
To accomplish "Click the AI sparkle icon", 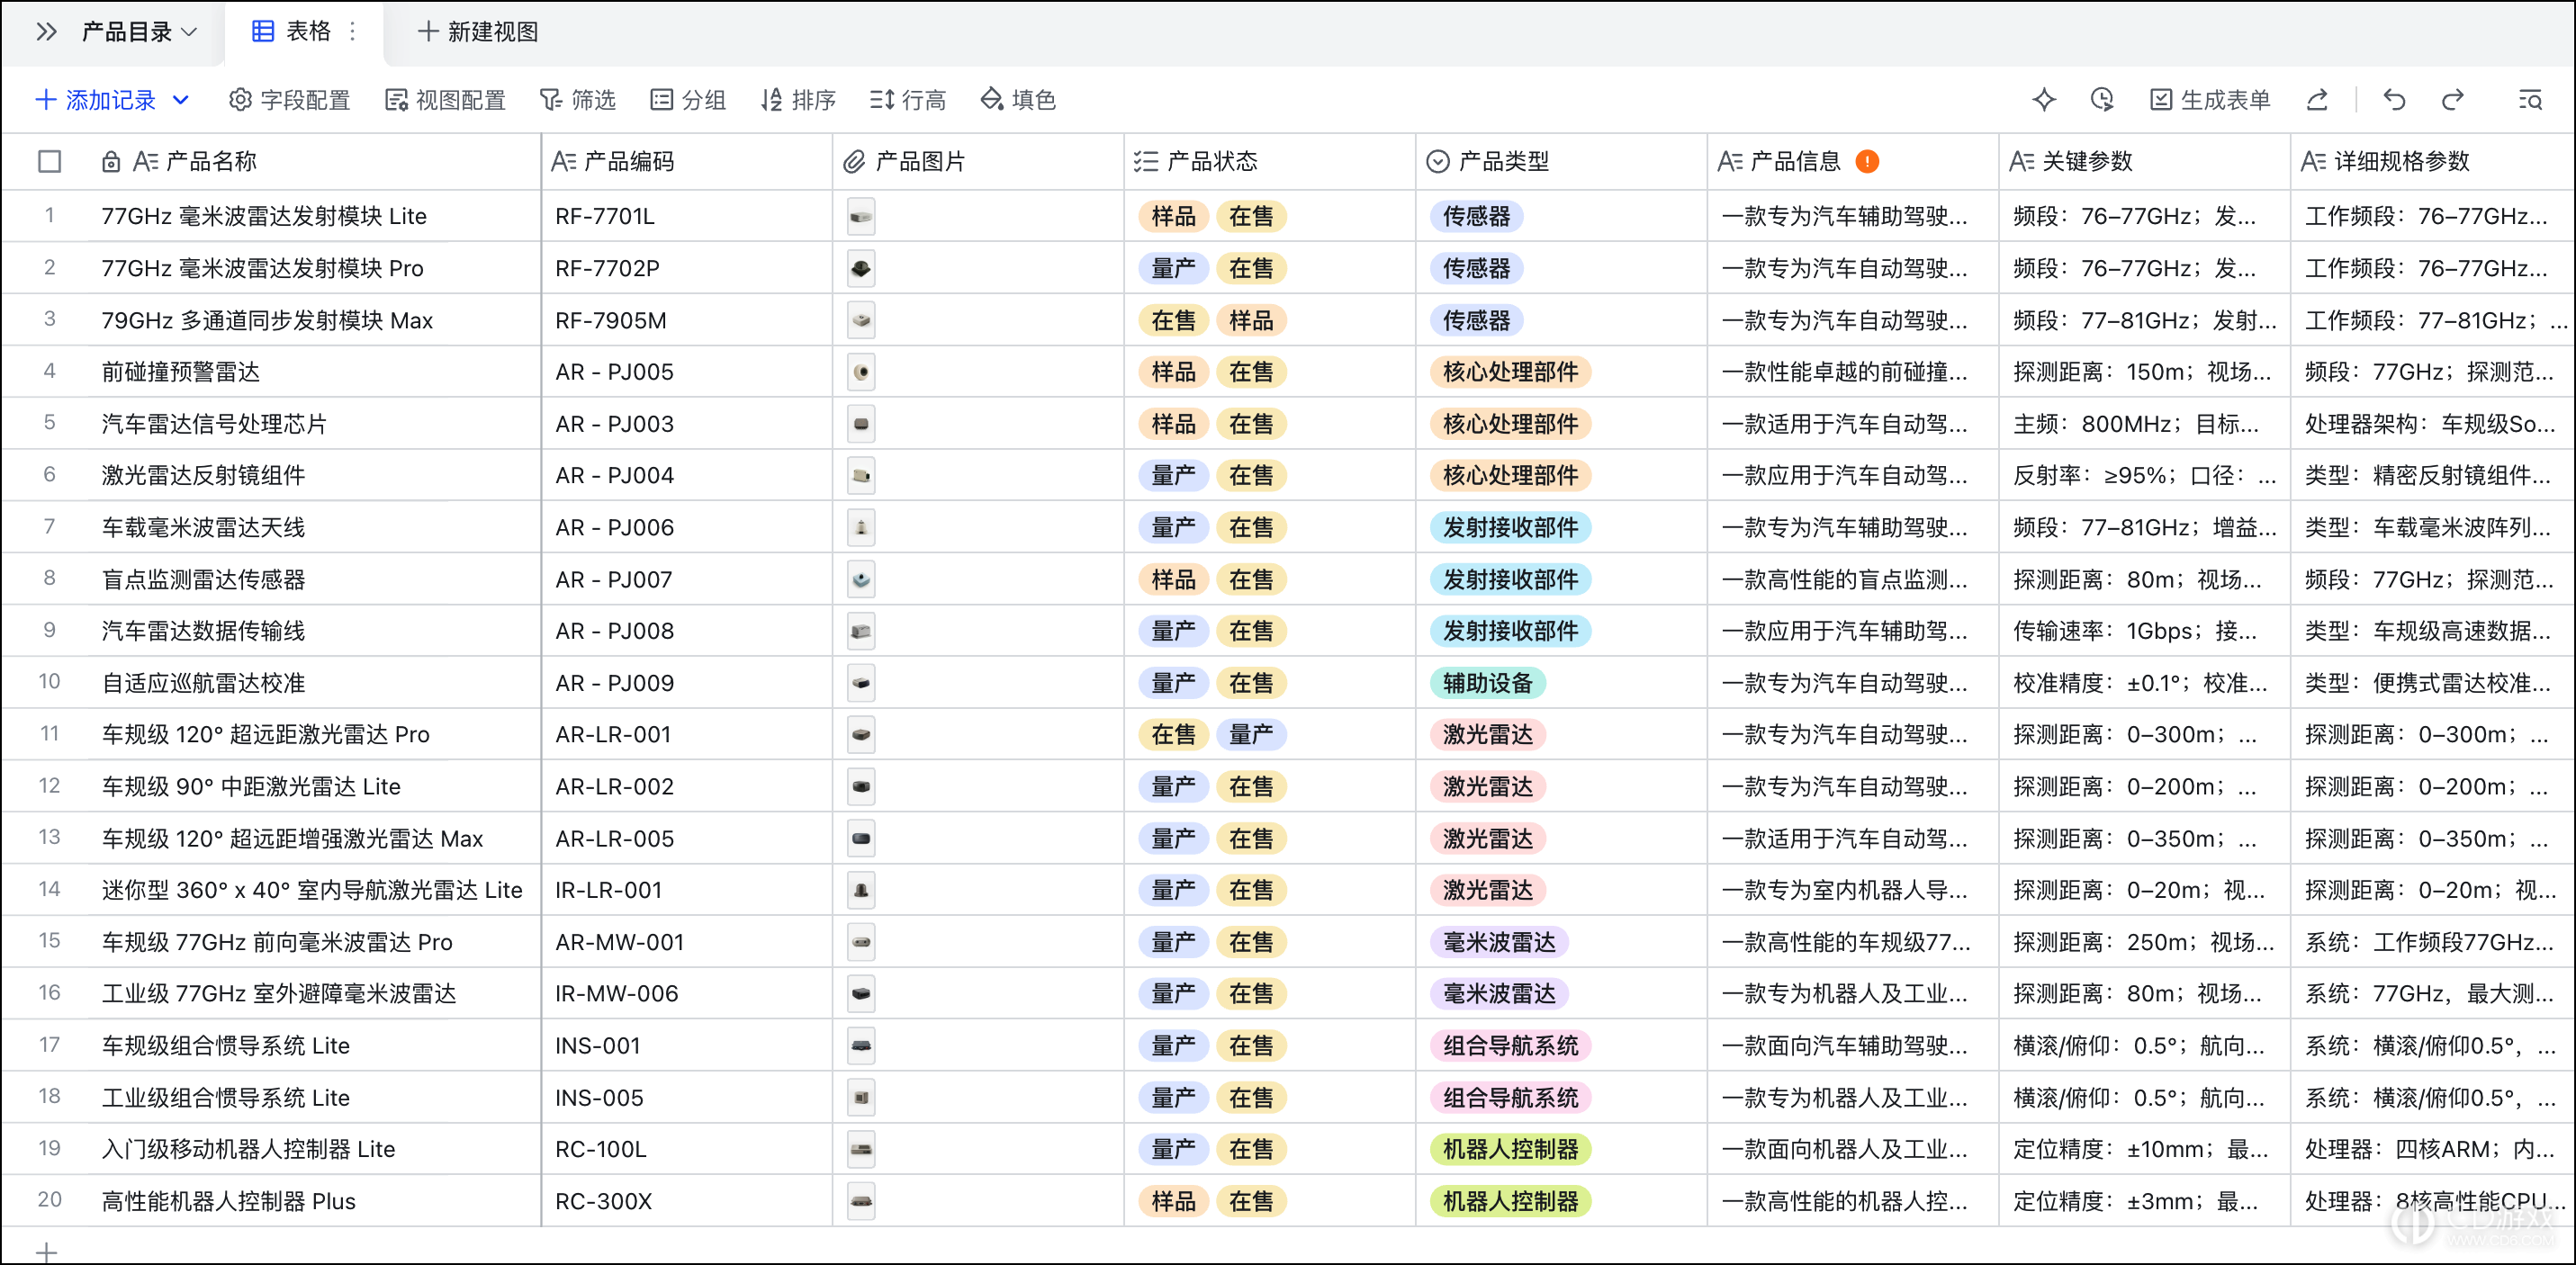I will point(2044,100).
